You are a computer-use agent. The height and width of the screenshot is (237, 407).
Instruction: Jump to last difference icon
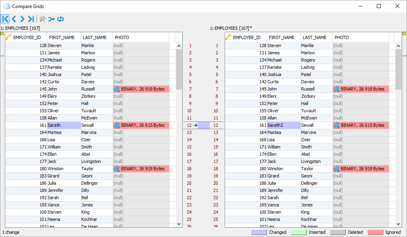coord(31,19)
